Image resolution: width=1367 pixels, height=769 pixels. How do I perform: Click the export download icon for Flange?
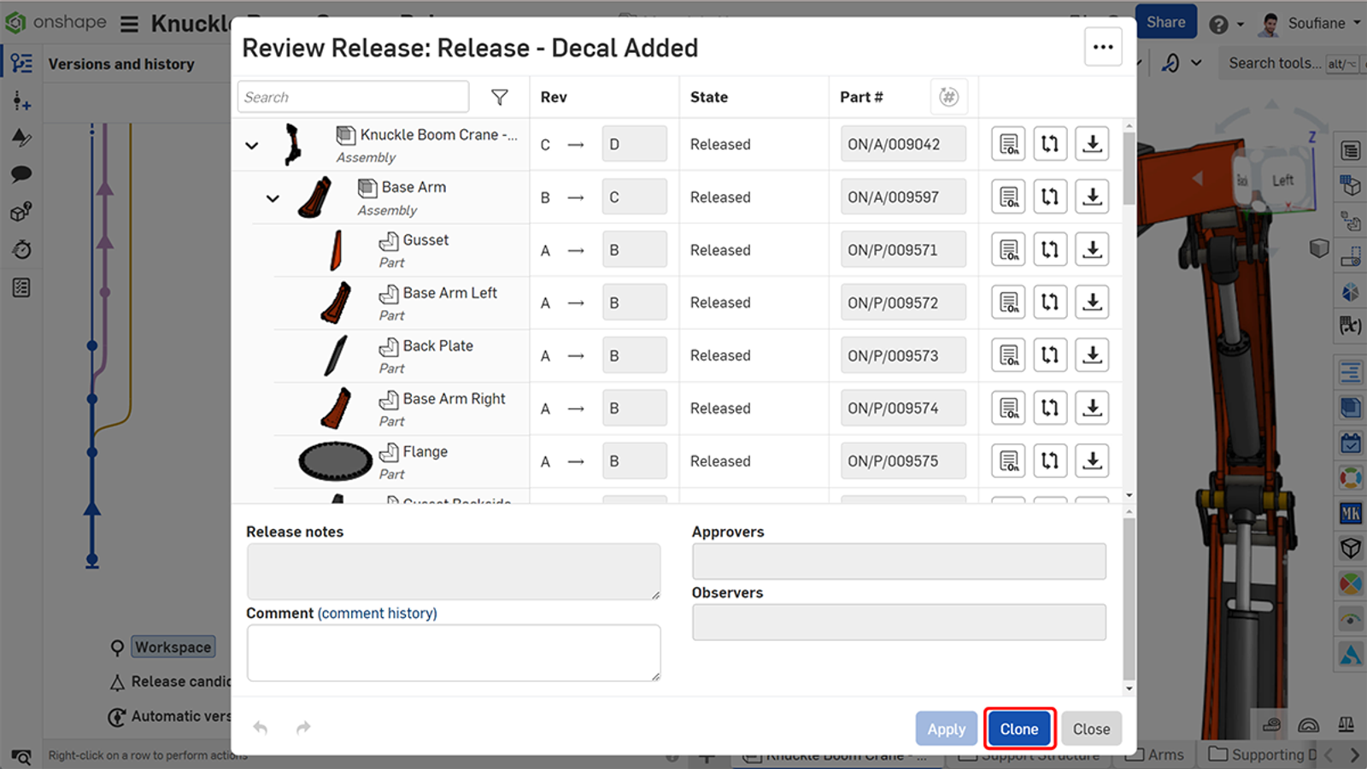(x=1091, y=461)
